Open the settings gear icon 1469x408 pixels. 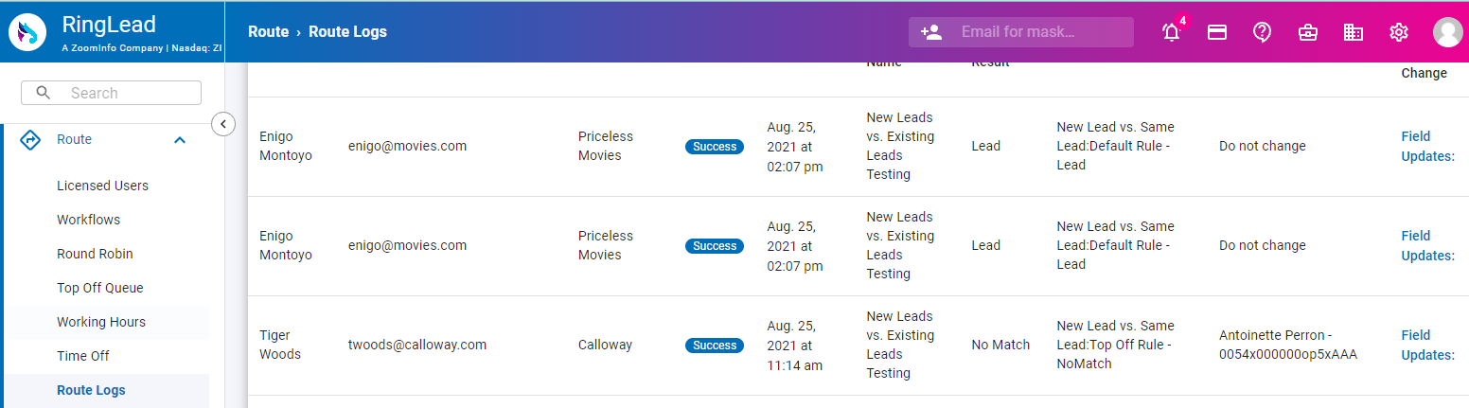coord(1399,32)
